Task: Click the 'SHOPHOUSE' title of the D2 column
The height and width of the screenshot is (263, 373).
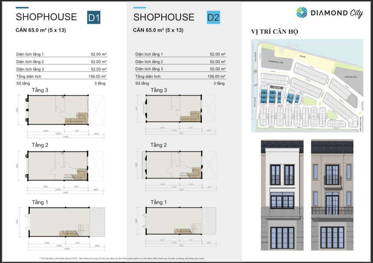Action: pos(164,17)
